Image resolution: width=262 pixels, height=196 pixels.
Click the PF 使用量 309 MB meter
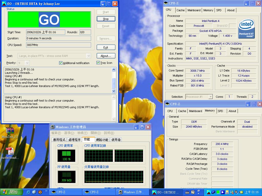(x=66, y=177)
